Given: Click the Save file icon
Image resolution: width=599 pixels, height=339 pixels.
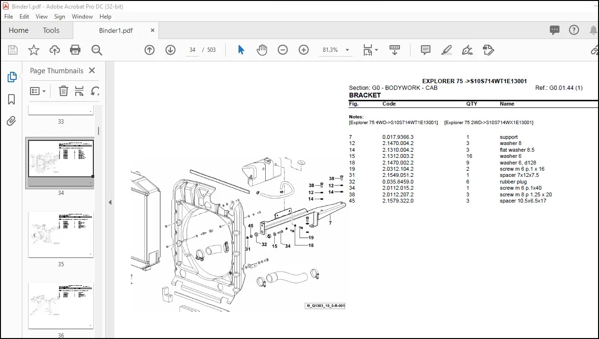Looking at the screenshot, I should [x=13, y=50].
